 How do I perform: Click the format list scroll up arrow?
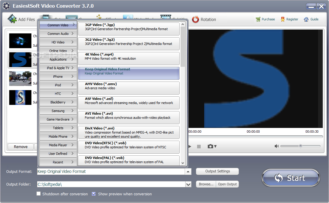183,24
